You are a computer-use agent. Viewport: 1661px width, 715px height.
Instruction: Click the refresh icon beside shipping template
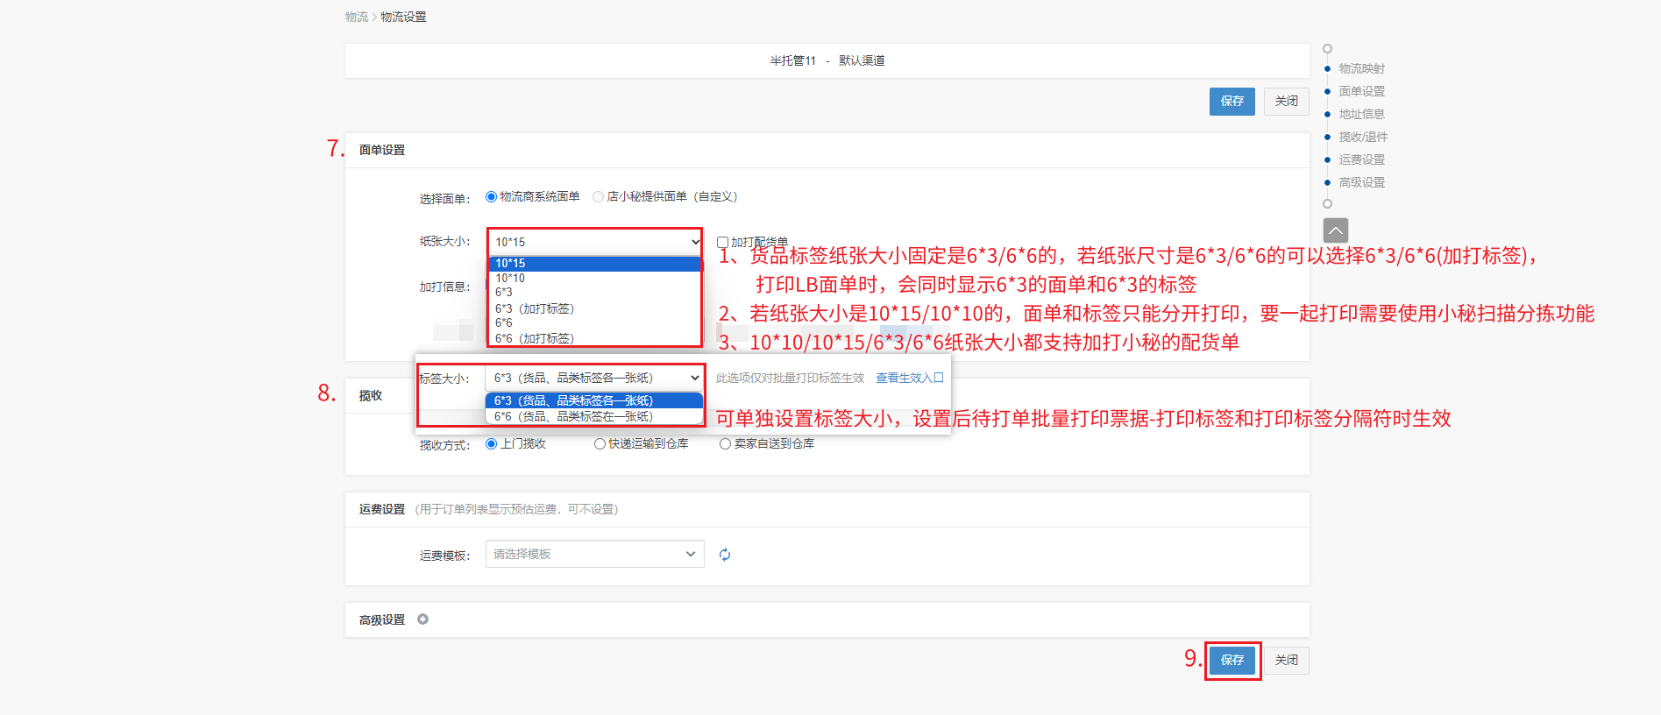(x=725, y=555)
